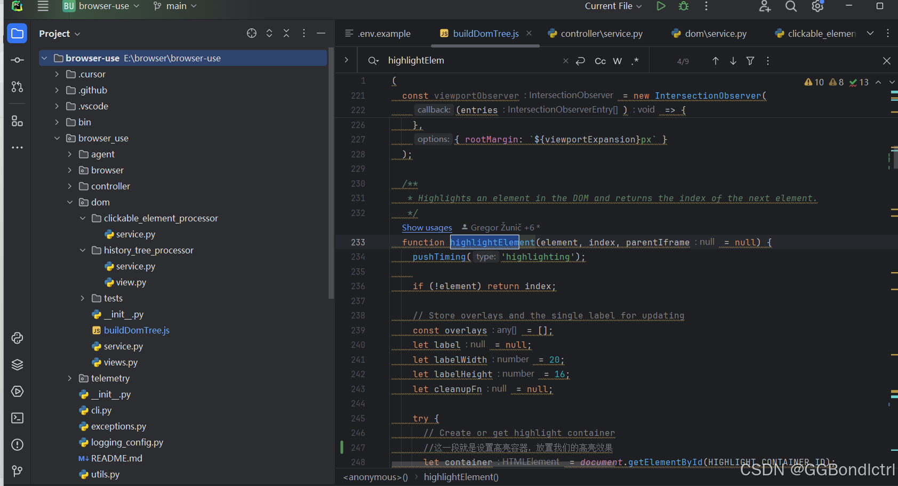898x486 pixels.
Task: Open the Pull Requests panel
Action: tap(17, 86)
